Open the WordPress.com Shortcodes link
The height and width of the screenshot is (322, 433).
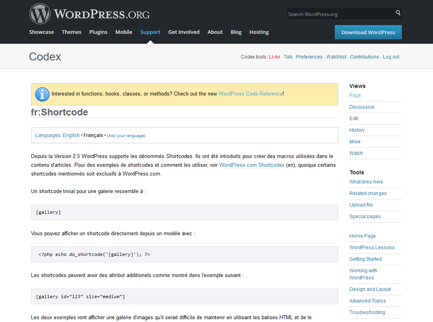tap(252, 165)
